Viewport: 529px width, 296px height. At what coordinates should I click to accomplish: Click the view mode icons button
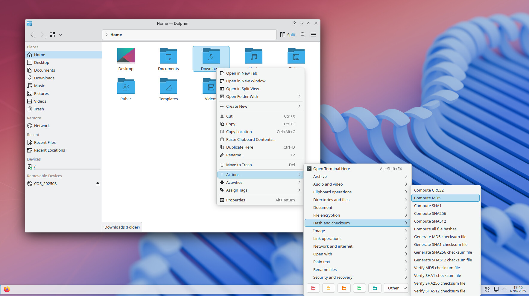[x=52, y=35]
